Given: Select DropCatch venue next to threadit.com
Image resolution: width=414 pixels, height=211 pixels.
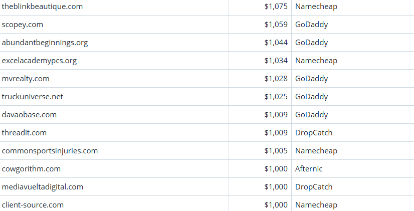Looking at the screenshot, I should (314, 133).
